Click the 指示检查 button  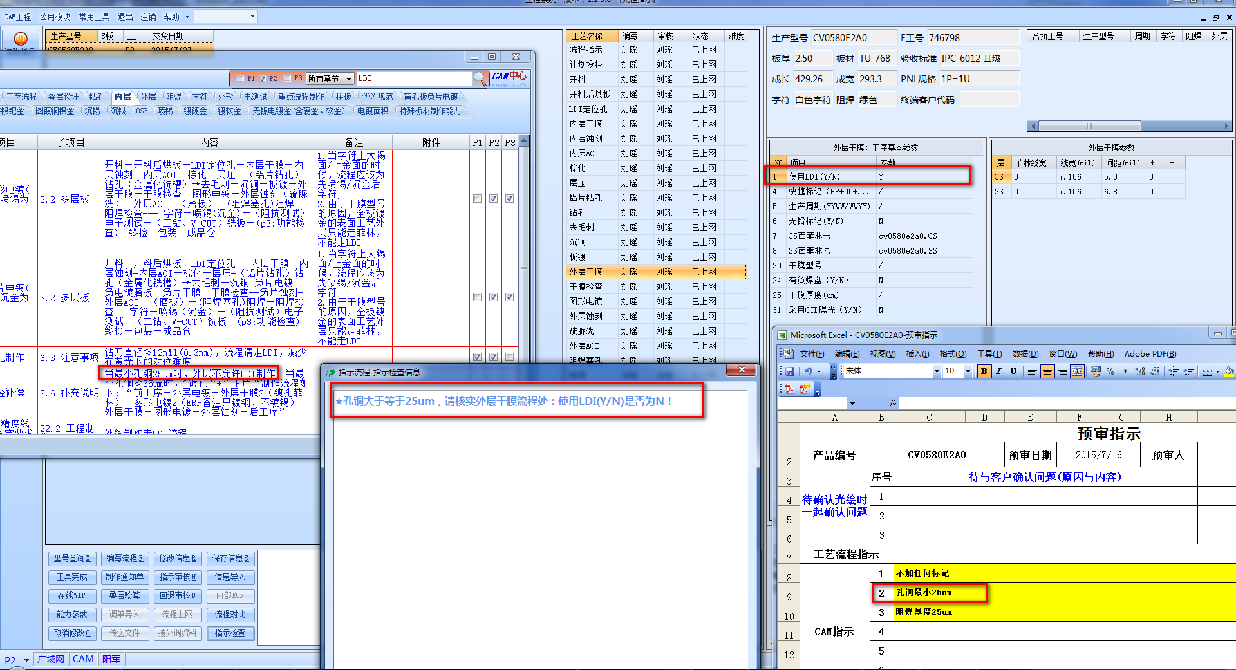pyautogui.click(x=230, y=633)
